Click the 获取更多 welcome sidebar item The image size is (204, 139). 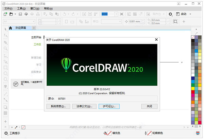[36, 72]
